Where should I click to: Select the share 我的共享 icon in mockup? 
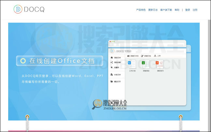coord(112,62)
